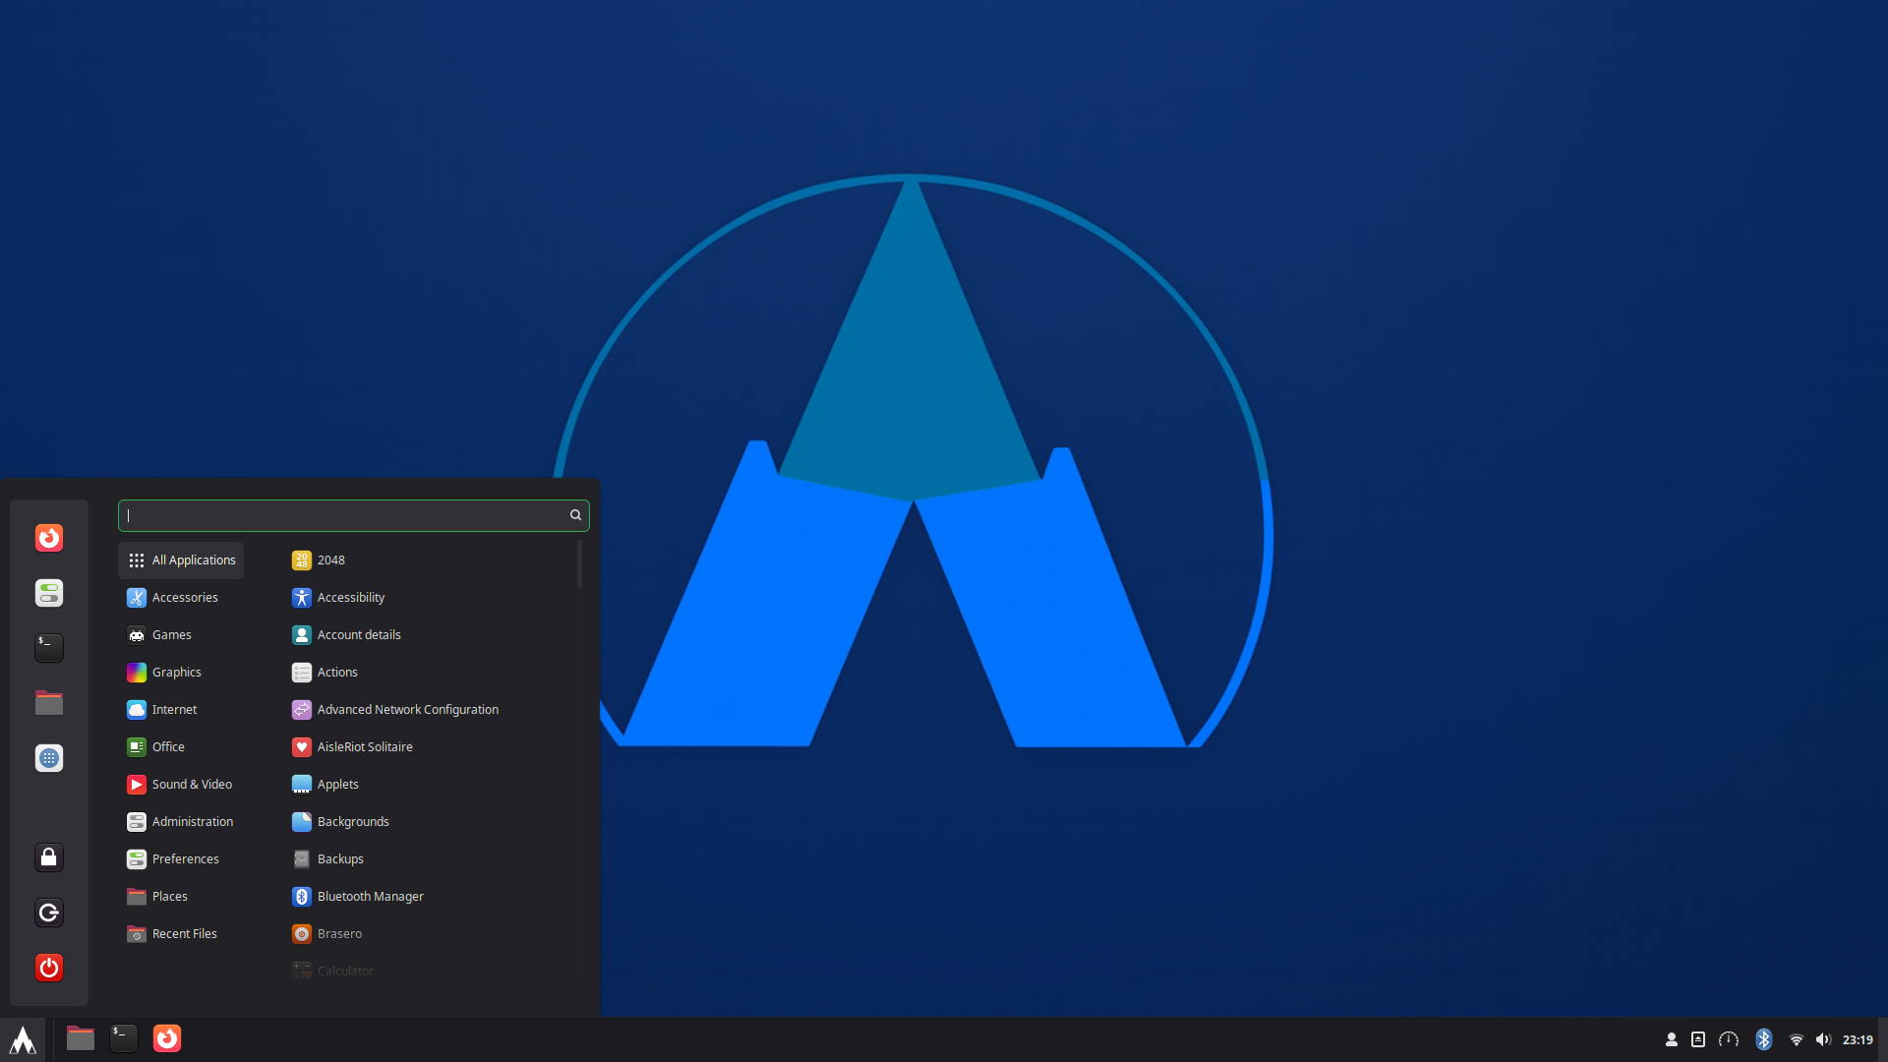
Task: Open system settings from the menu sidebar
Action: click(x=48, y=593)
